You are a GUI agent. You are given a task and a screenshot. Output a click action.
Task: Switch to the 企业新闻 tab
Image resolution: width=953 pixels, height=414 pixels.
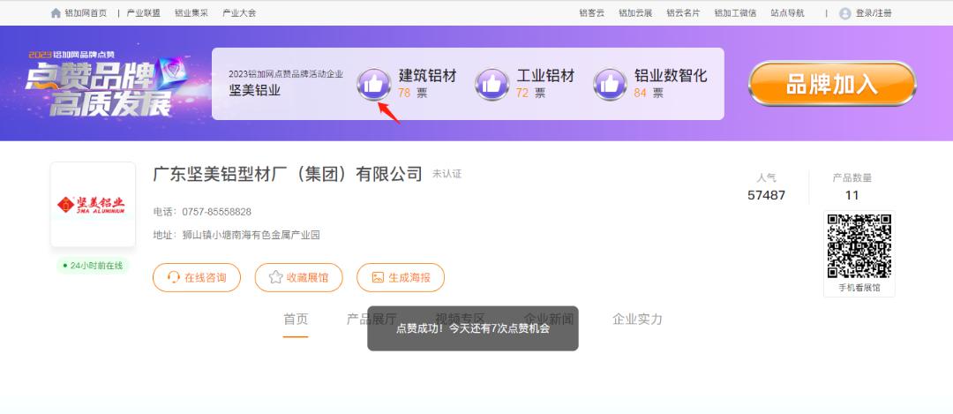[549, 320]
